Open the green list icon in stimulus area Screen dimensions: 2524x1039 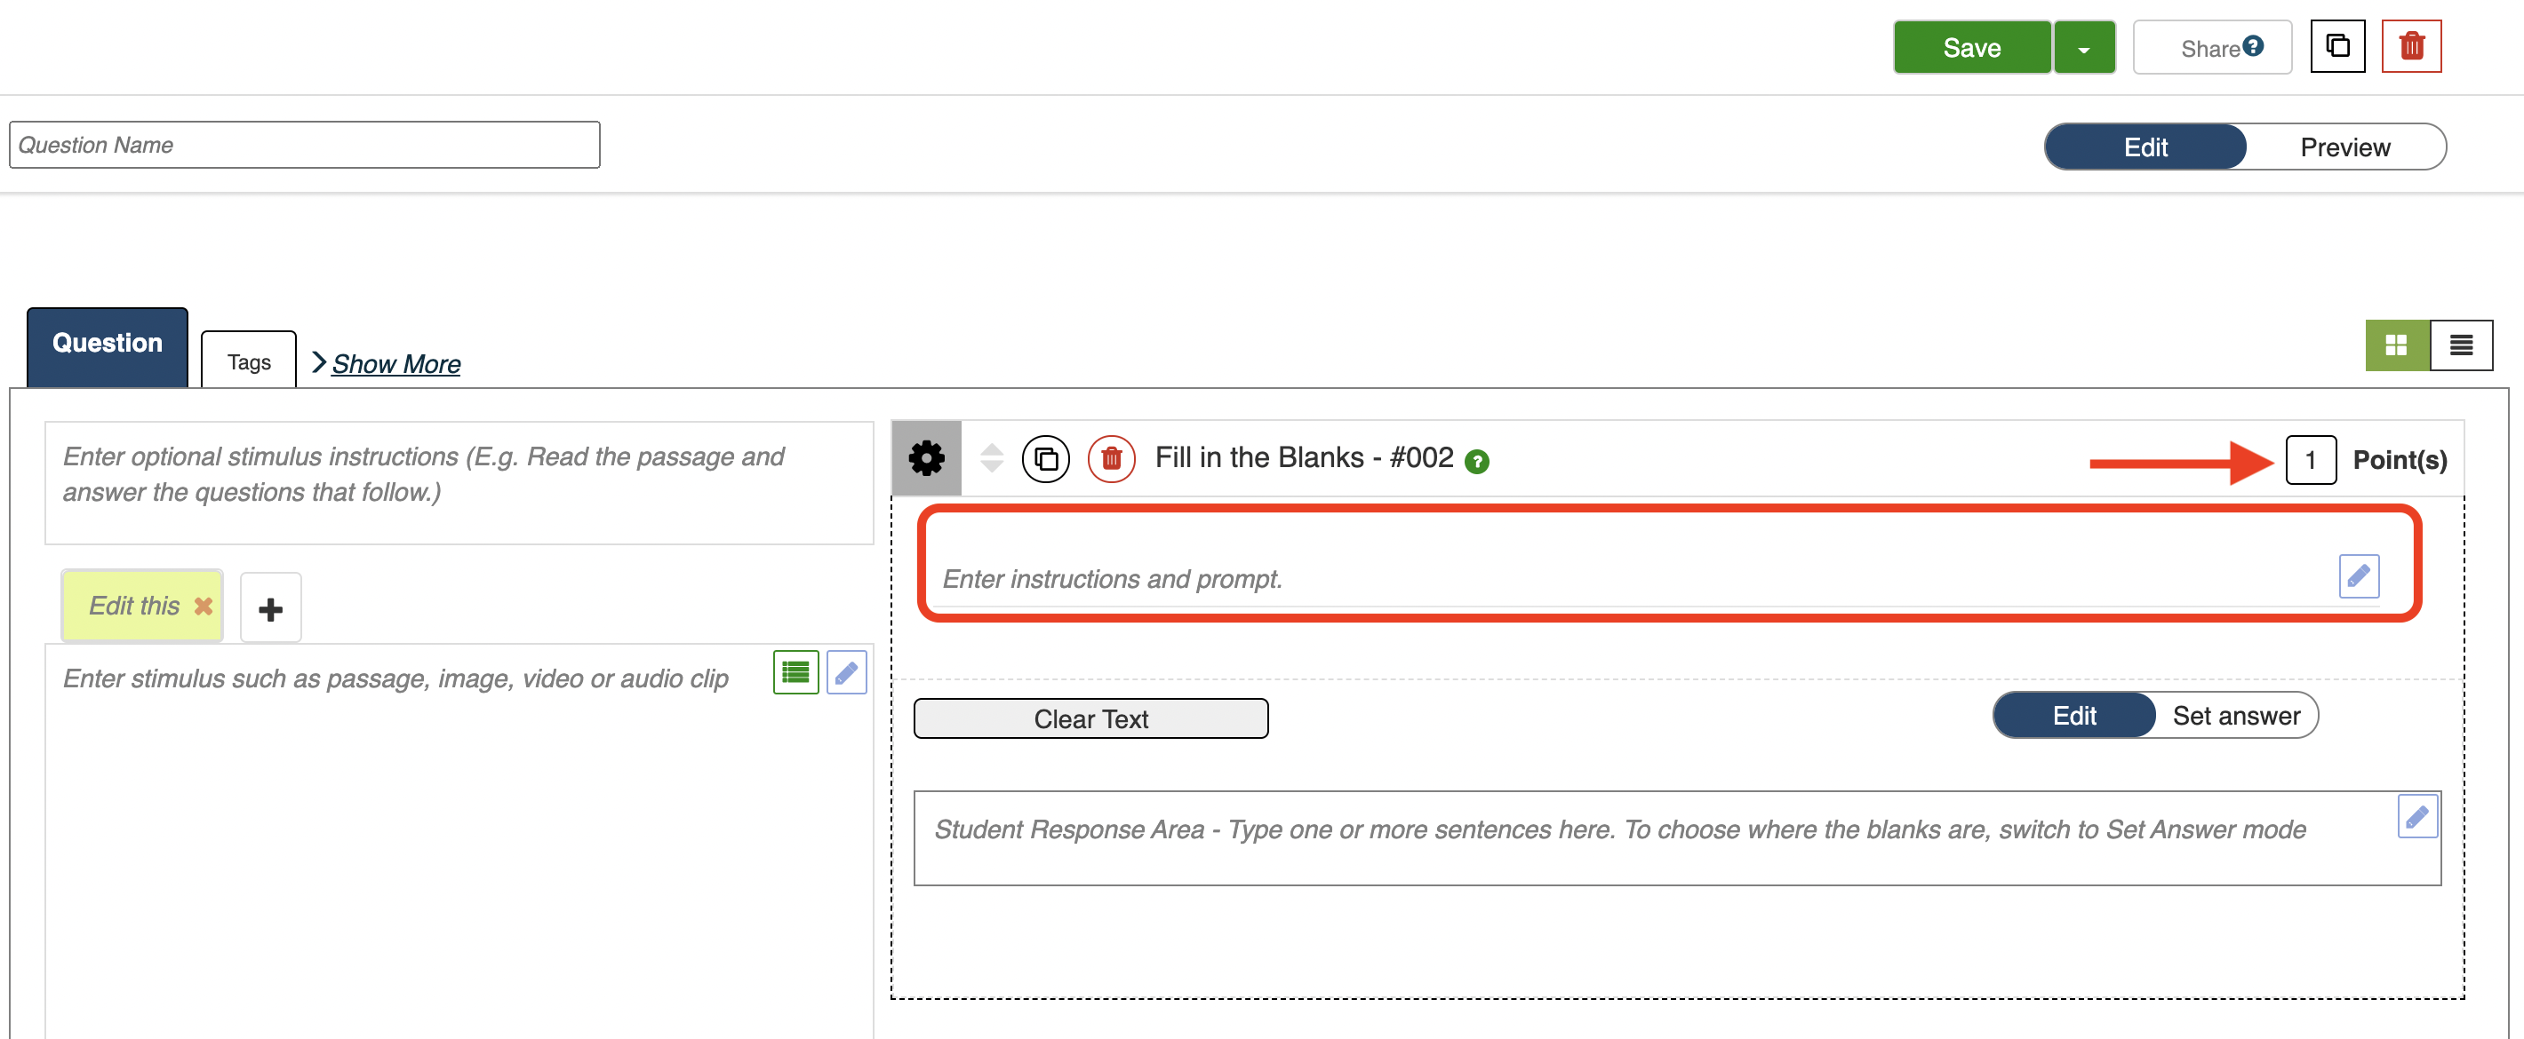(x=795, y=671)
